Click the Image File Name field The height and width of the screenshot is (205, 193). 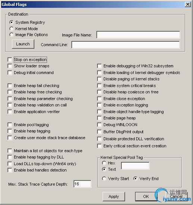[138, 35]
